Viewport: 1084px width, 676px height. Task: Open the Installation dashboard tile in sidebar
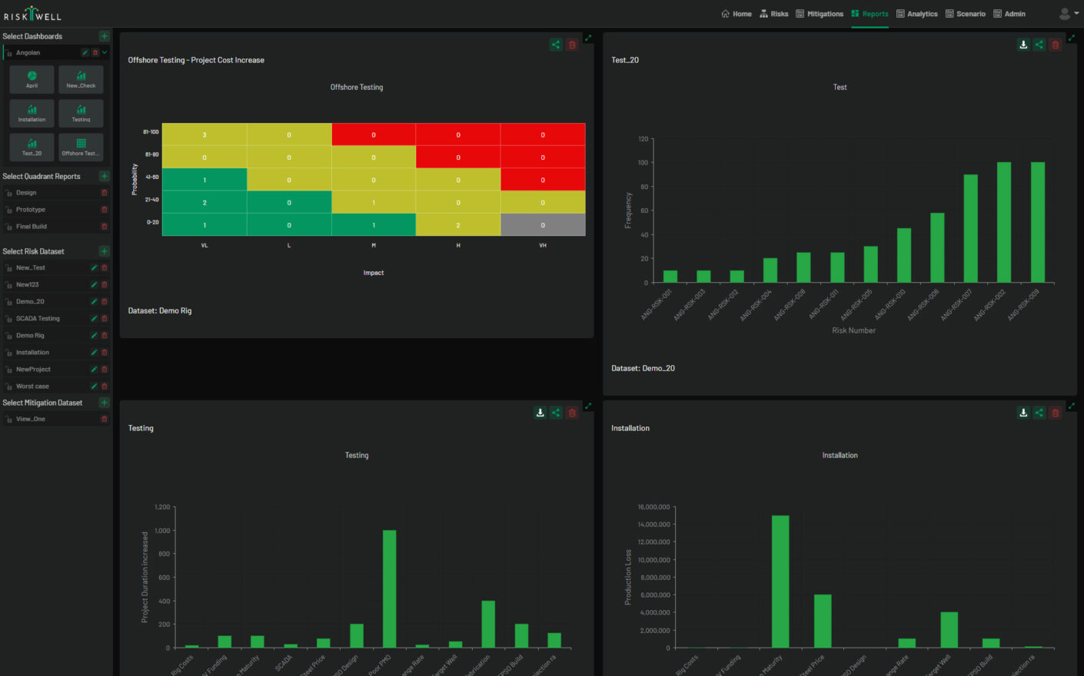pos(32,114)
